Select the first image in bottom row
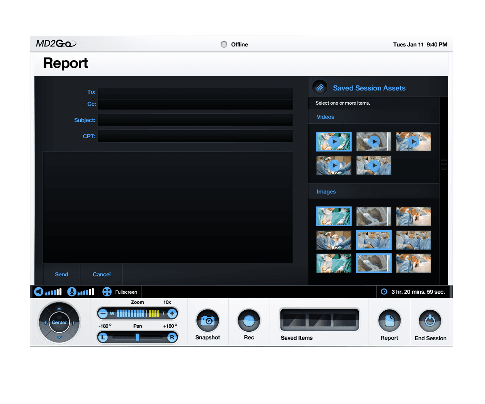 coord(334,263)
